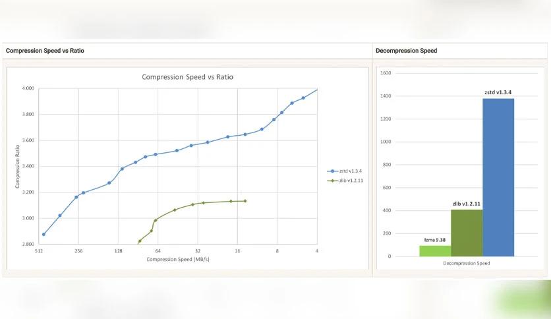Click x-axis tick label "8"
551x319 pixels.
277,251
